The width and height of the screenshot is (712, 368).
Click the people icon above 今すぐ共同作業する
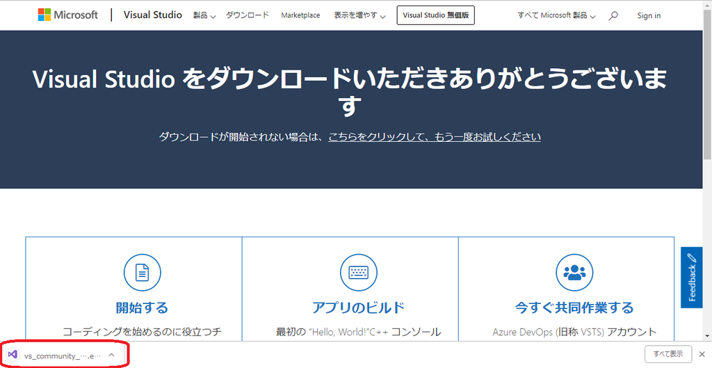coord(574,273)
